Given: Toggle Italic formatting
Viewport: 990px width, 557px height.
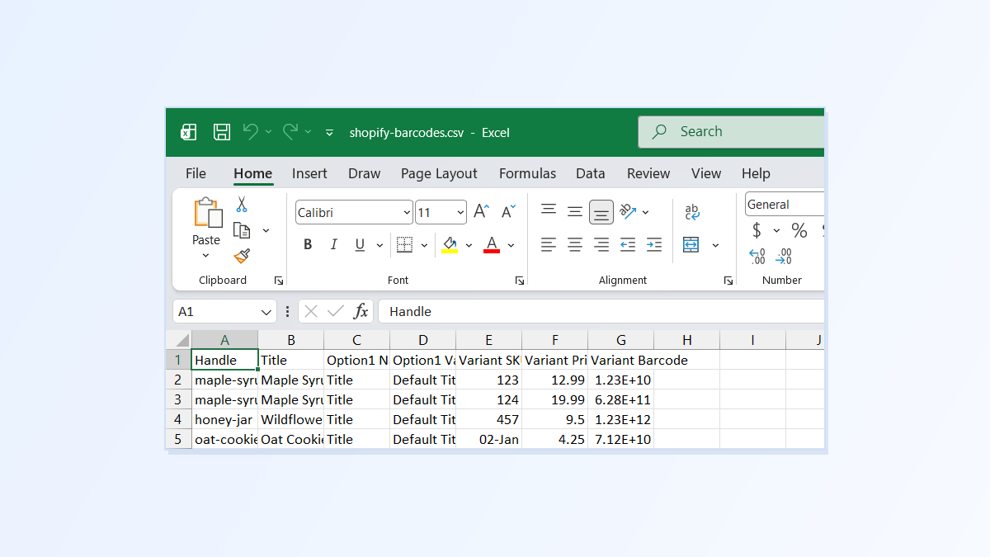Looking at the screenshot, I should 334,244.
